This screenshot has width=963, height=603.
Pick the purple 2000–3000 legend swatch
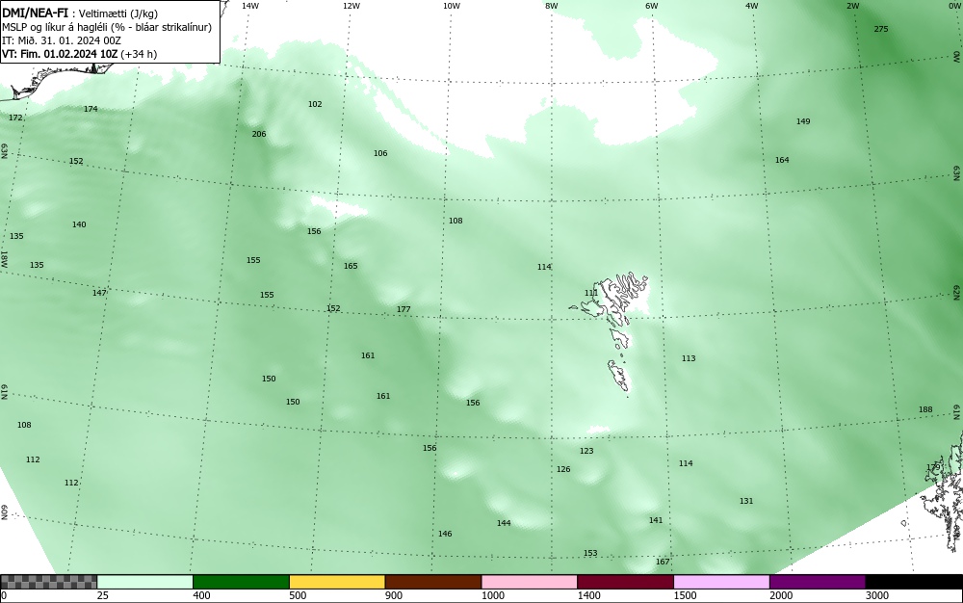coord(818,582)
